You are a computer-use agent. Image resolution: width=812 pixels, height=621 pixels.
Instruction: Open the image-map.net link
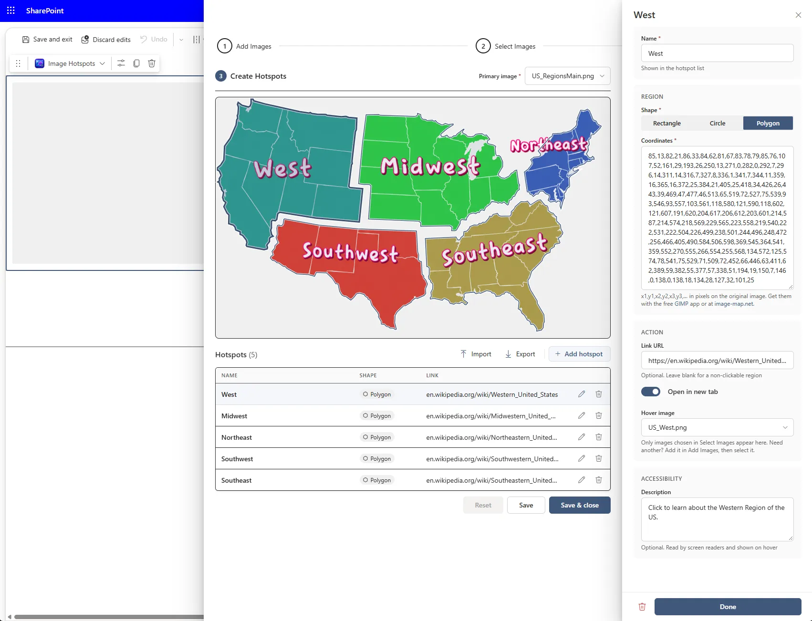point(734,304)
